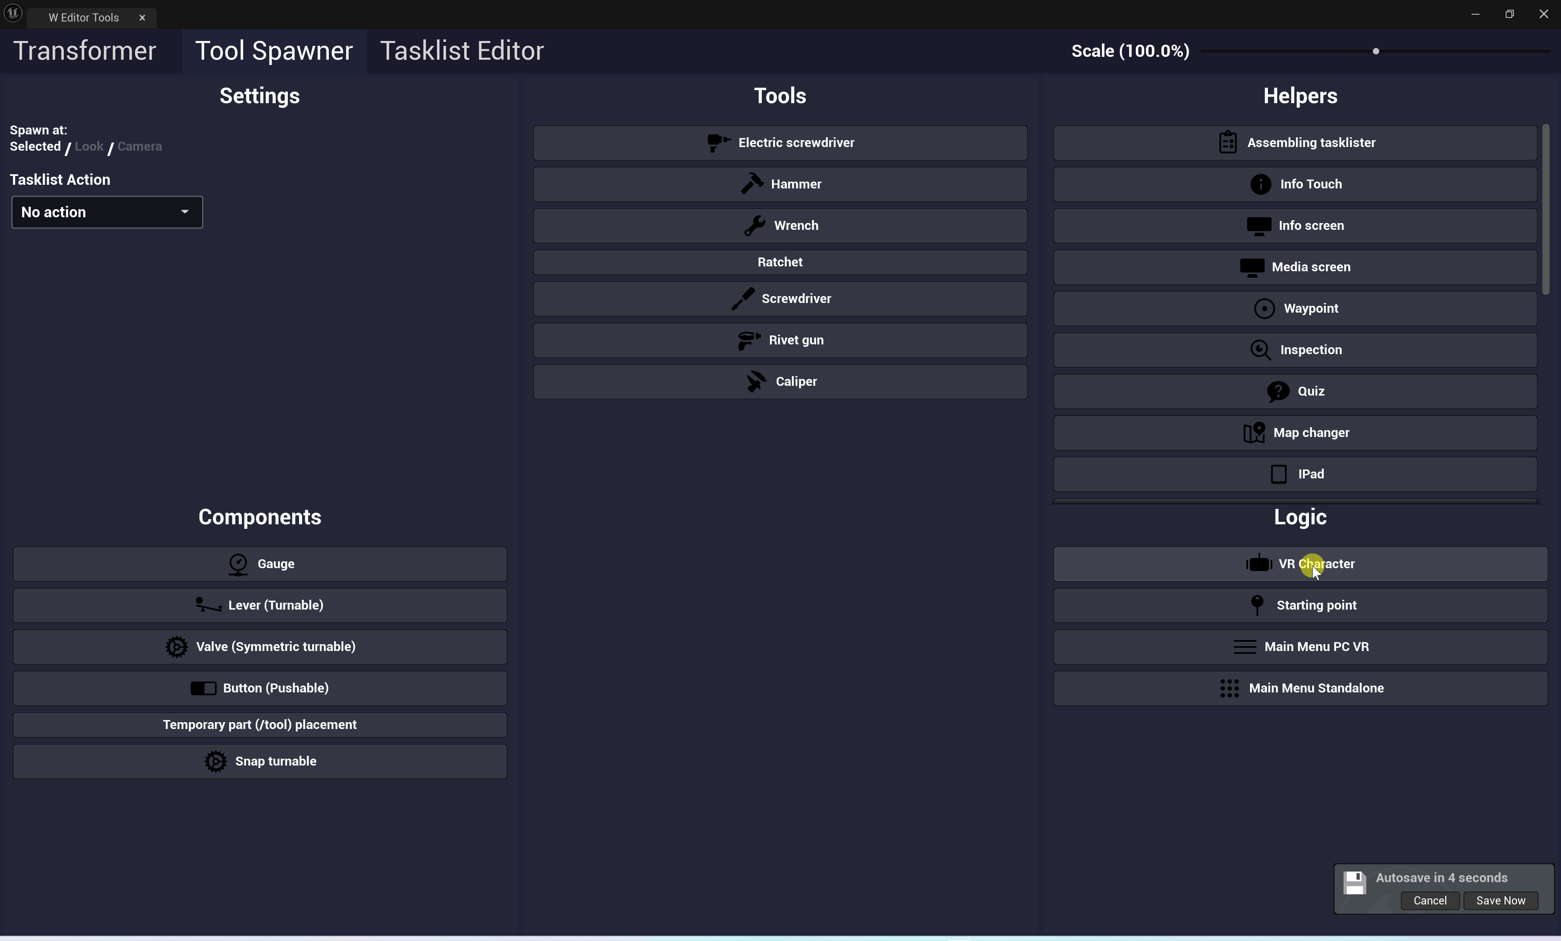Click the Scale slider handle

tap(1375, 51)
